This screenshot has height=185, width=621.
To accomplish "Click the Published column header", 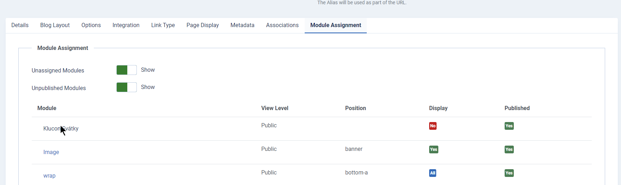I will click(x=517, y=108).
